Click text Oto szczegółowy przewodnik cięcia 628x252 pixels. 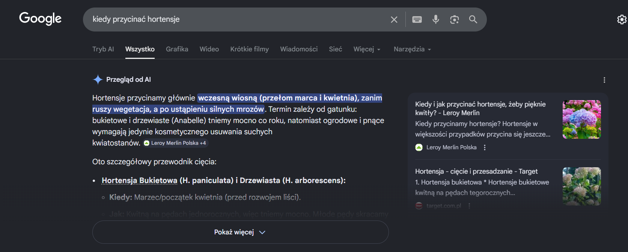pos(154,162)
